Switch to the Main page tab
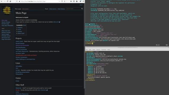Viewport: 169px width, 95px height. (x=18, y=9)
